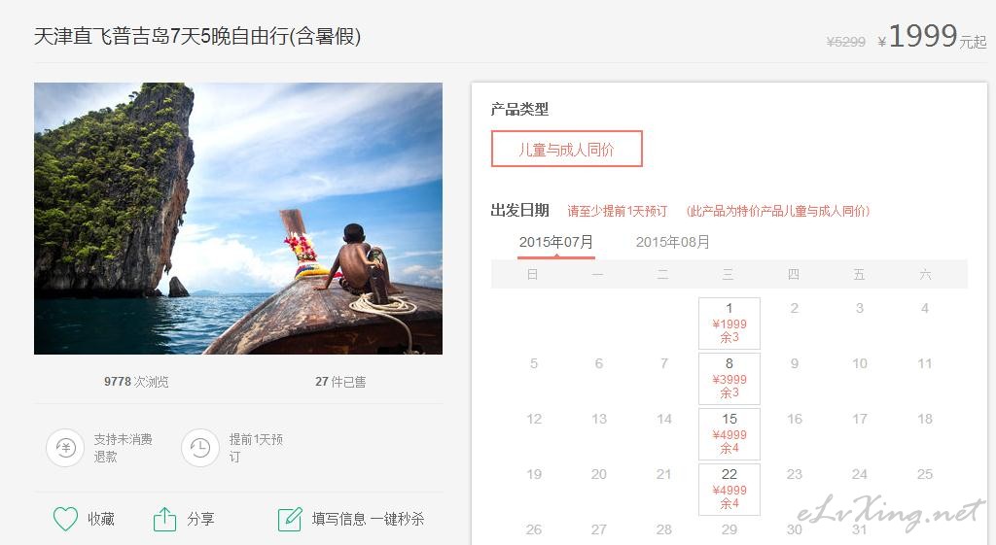Click the 收藏 label
Viewport: 996px width, 545px height.
click(101, 519)
